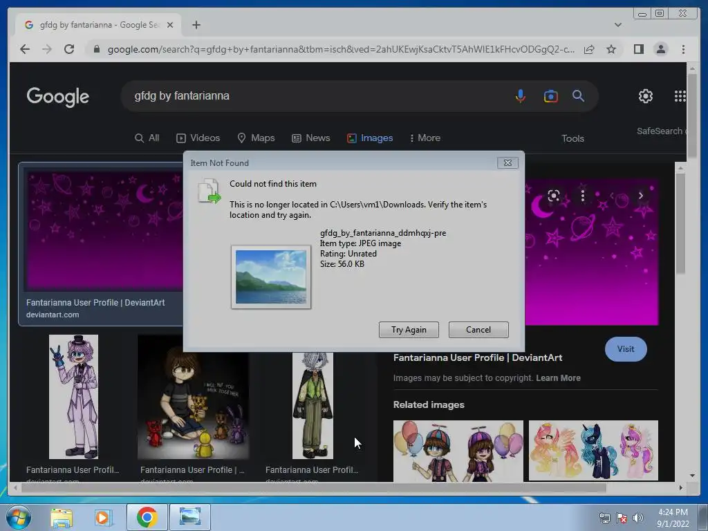Screen dimensions: 708x531
Task: Click Cancel in the dialog
Action: 478,330
